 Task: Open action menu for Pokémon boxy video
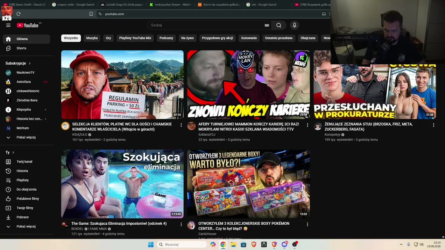307,224
